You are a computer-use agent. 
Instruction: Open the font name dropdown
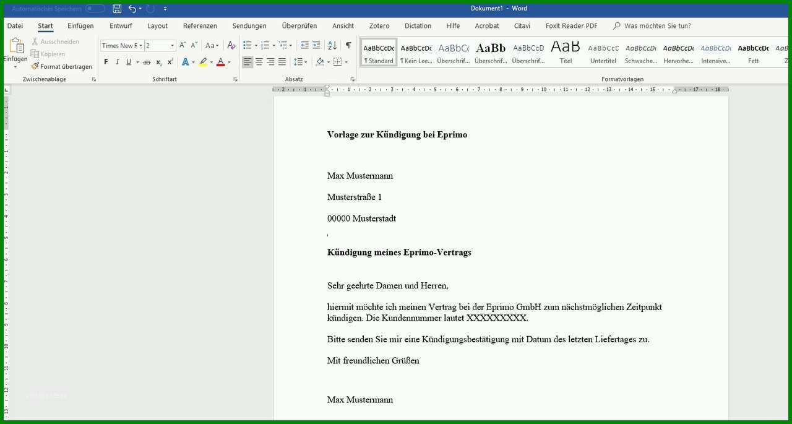(x=141, y=46)
